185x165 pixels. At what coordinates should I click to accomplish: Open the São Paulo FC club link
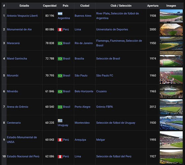pos(105,76)
